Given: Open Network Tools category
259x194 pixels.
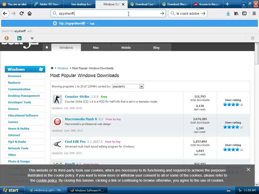Looking at the screenshot, I should click(x=18, y=148).
